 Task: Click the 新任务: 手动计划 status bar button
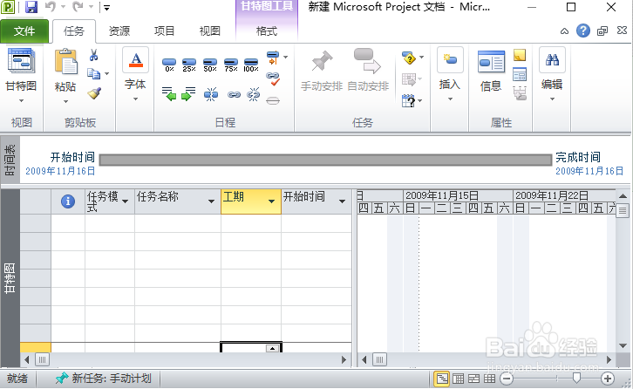pos(104,379)
